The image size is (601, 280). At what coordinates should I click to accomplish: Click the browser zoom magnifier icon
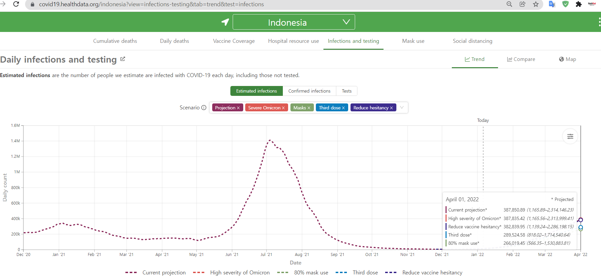click(x=509, y=4)
